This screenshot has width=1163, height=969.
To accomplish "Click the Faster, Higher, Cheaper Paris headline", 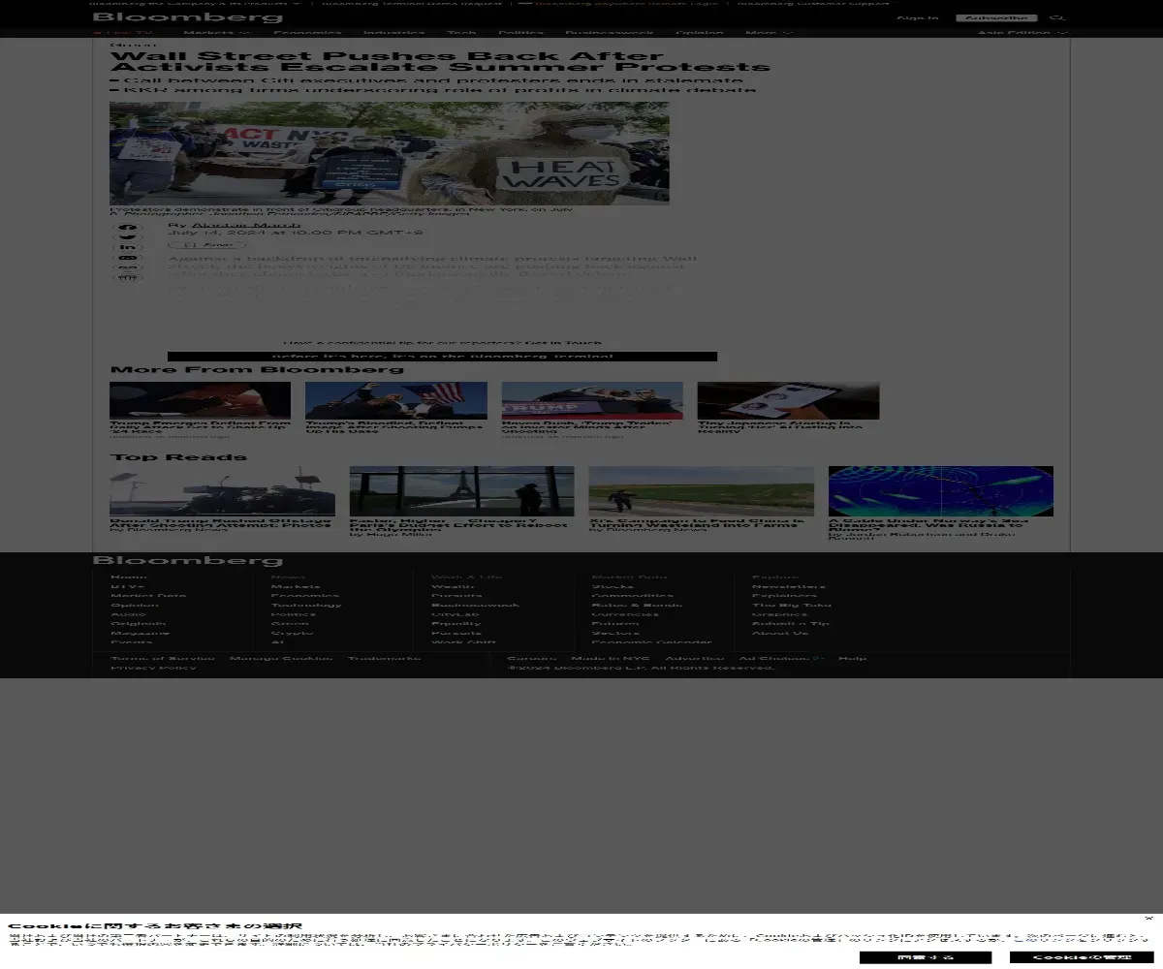I will pos(458,524).
